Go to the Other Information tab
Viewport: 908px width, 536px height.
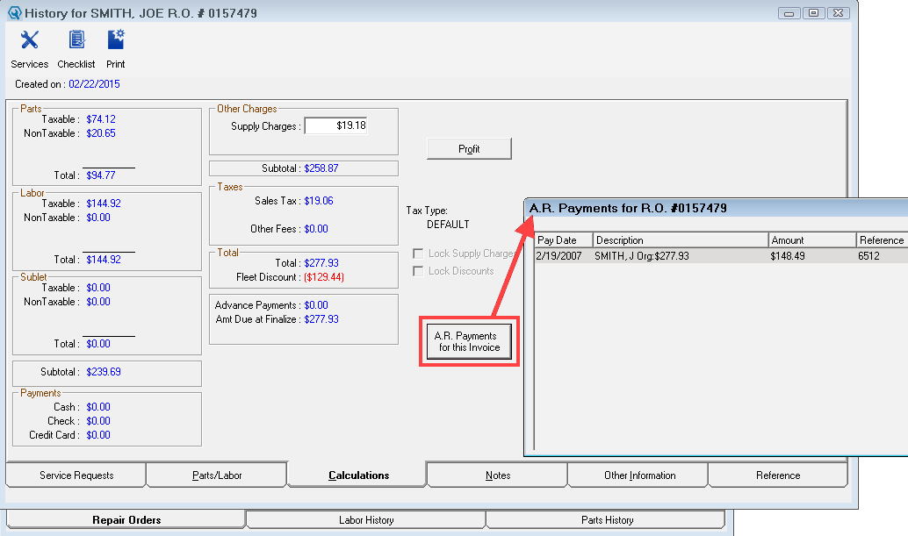[x=639, y=475]
